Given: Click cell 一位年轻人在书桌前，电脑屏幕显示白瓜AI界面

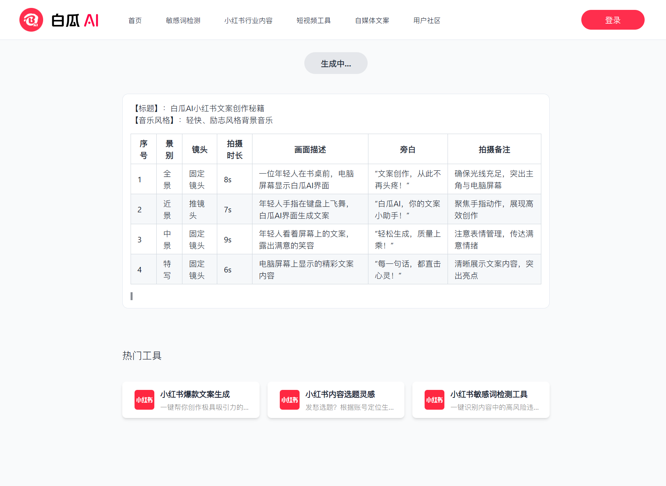Looking at the screenshot, I should 310,180.
